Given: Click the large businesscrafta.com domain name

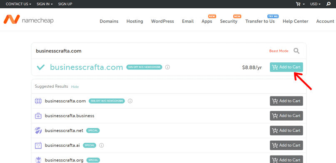Looking at the screenshot, I should 86,67.
